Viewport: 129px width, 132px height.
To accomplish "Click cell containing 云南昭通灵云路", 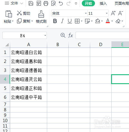I will [x=29, y=79].
